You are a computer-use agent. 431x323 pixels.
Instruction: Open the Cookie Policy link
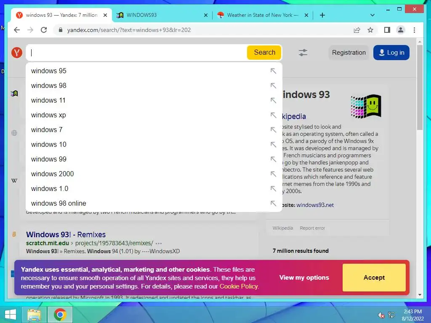coord(239,286)
